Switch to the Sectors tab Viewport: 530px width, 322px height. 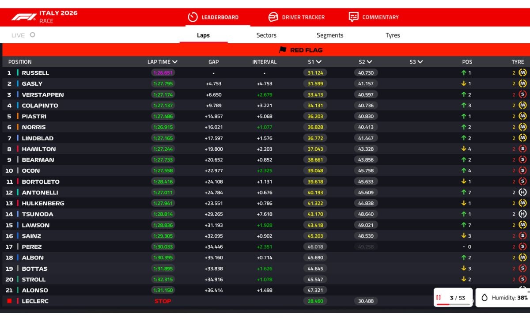tap(266, 35)
